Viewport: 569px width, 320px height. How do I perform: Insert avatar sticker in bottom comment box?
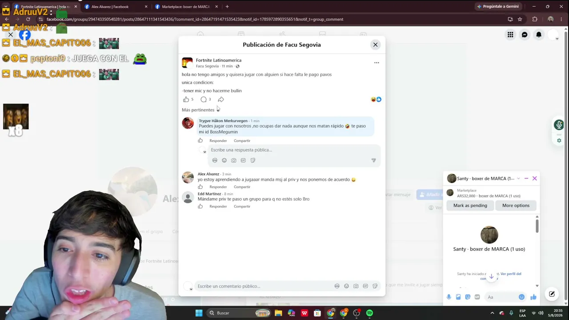337,286
